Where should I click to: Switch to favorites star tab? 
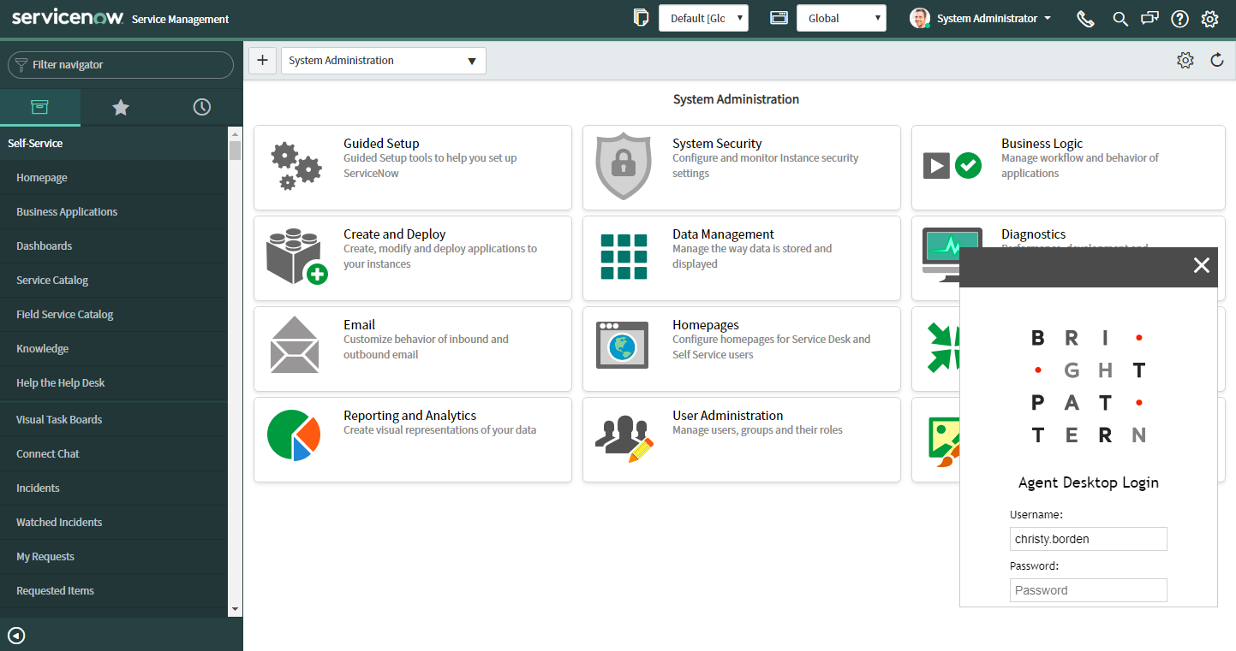point(121,107)
